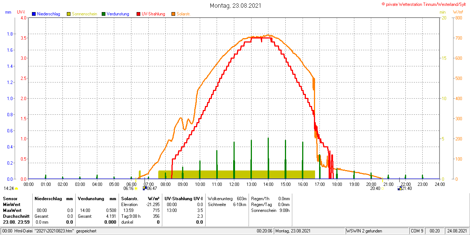Click the 12:00 time axis label
This screenshot has height=235, width=470.
pos(234,184)
